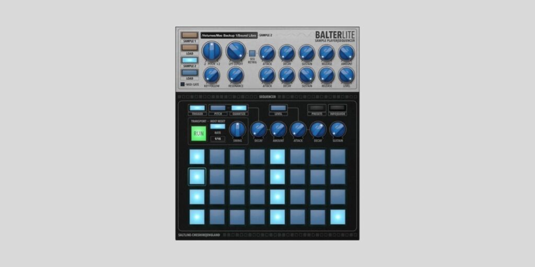
Task: Click the top-row Decay knob in sample panel
Action: 287,53
